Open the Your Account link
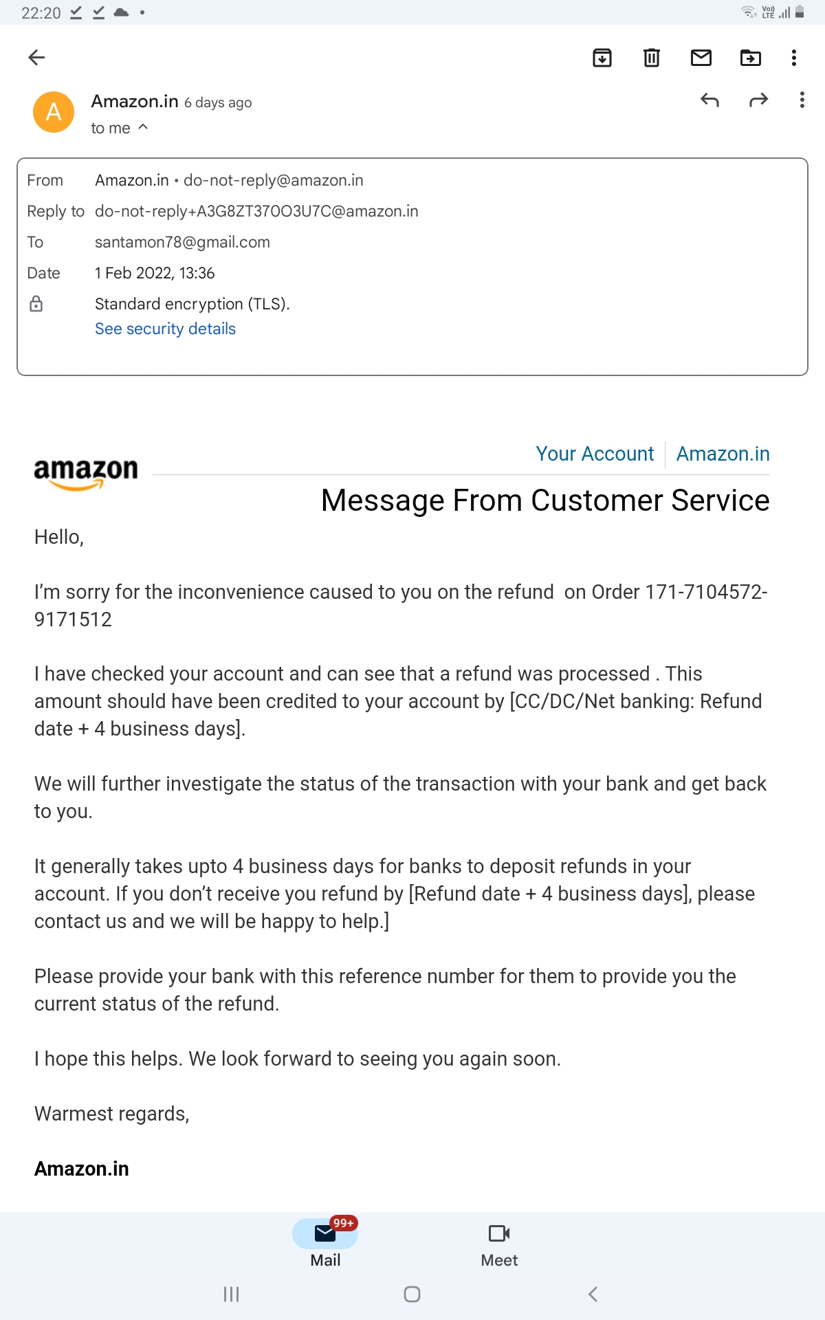Image resolution: width=825 pixels, height=1320 pixels. pyautogui.click(x=595, y=454)
